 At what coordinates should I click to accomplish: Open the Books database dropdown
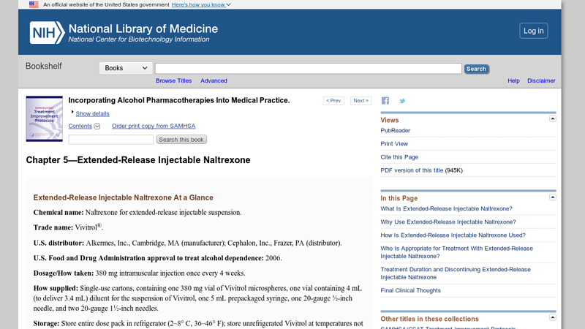coord(126,68)
